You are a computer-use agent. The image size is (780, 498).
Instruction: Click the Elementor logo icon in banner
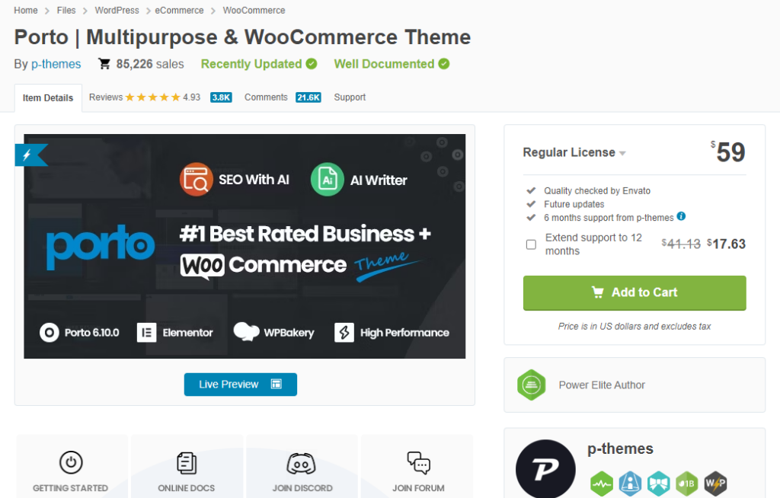147,332
